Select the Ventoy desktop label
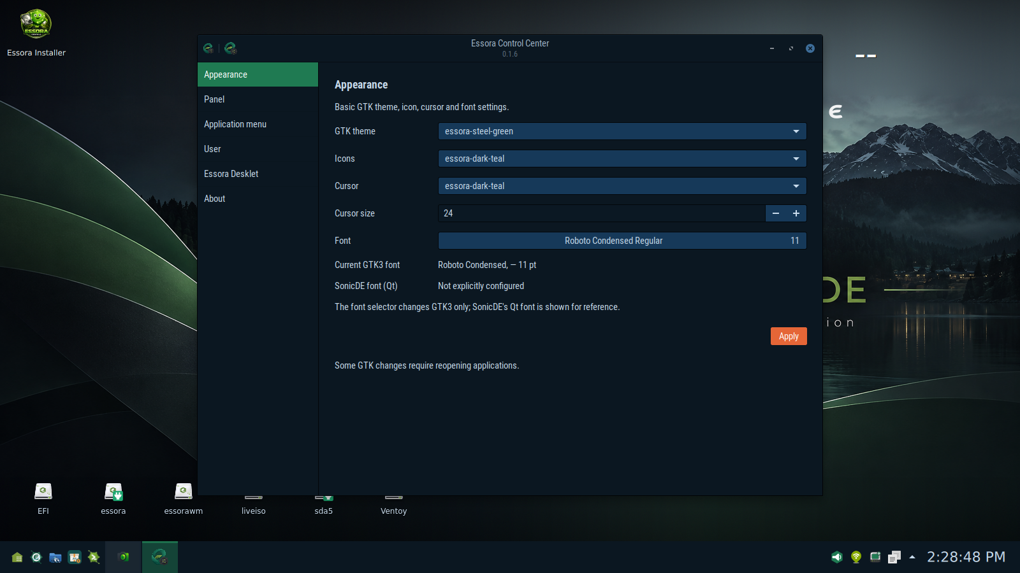This screenshot has width=1020, height=573. coord(394,511)
